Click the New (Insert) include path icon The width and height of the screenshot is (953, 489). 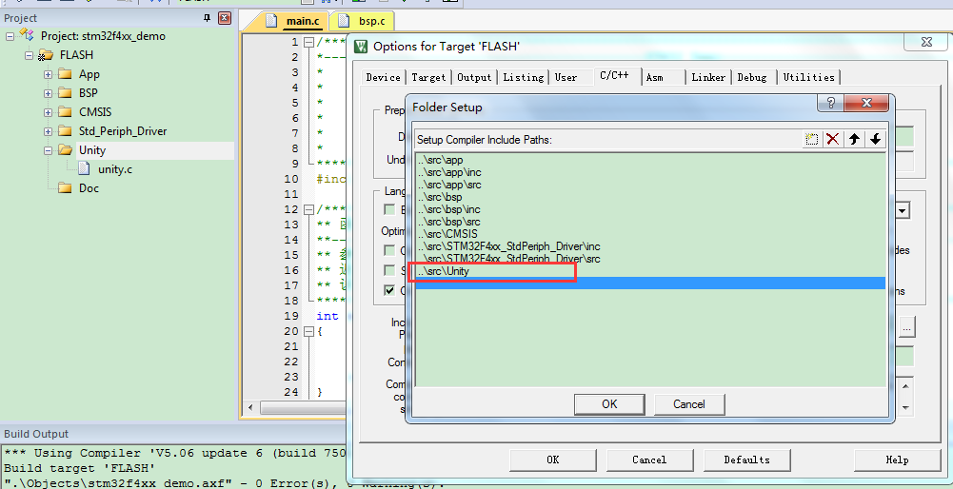[x=811, y=140]
